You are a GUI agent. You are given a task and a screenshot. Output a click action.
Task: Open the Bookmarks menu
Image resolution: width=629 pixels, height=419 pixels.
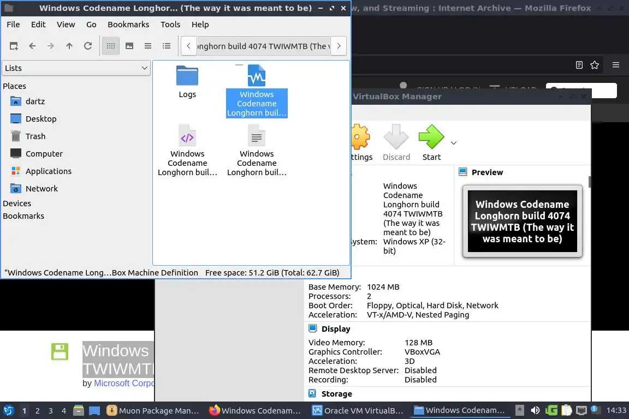point(128,25)
